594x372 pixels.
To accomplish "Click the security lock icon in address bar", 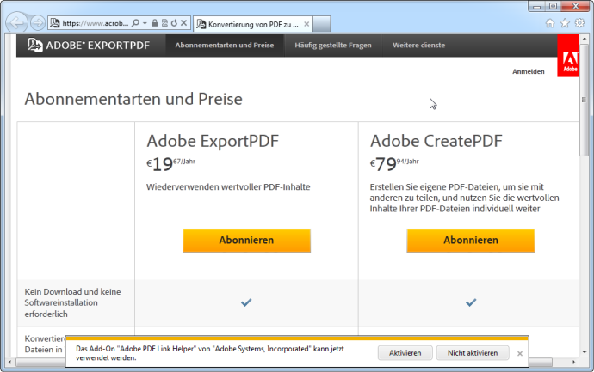I will (155, 23).
